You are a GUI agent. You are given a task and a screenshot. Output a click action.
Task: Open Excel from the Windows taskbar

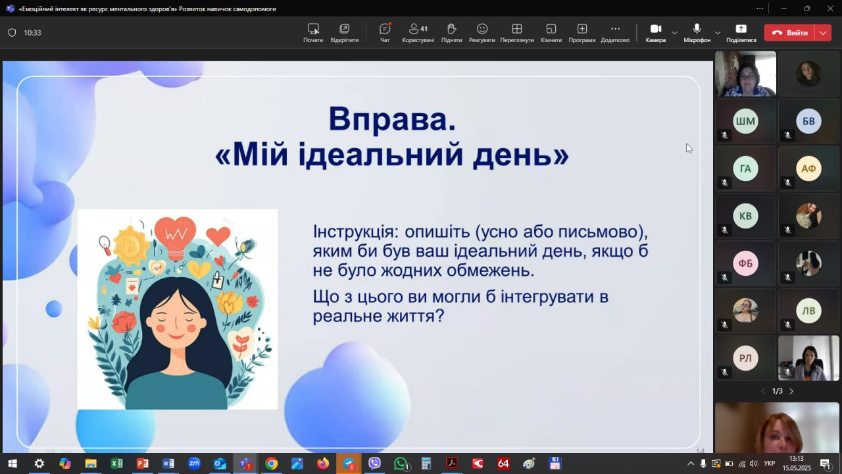tap(116, 463)
